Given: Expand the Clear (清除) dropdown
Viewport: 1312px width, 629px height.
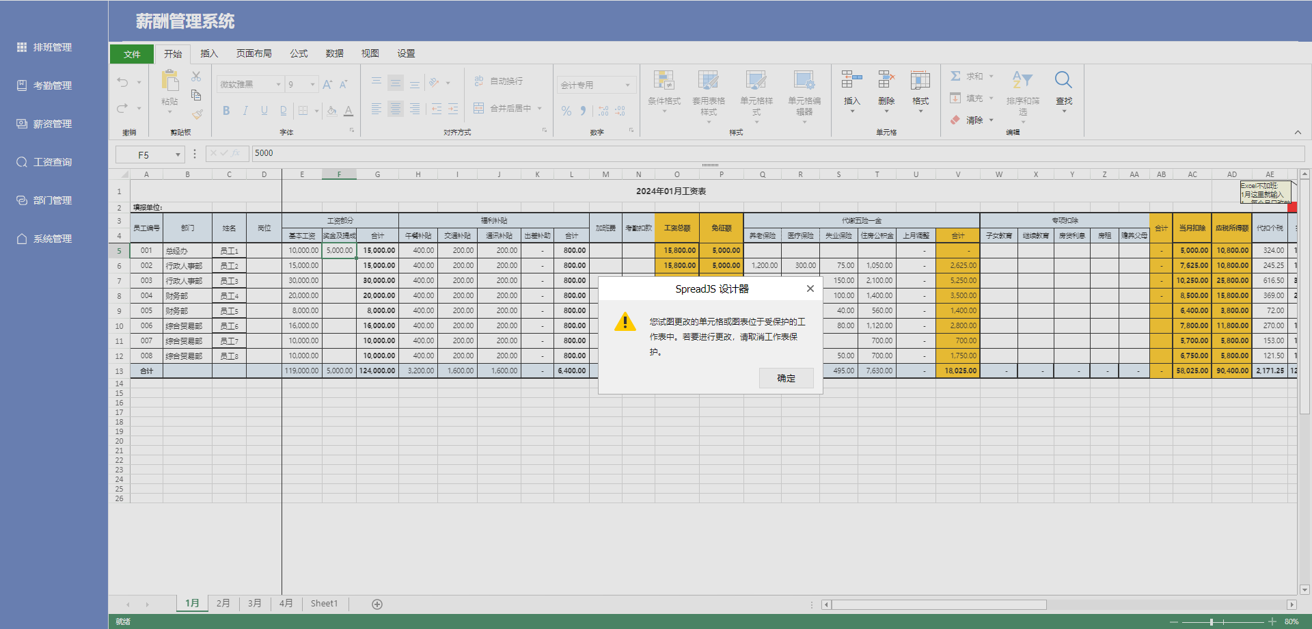Looking at the screenshot, I should [x=991, y=120].
